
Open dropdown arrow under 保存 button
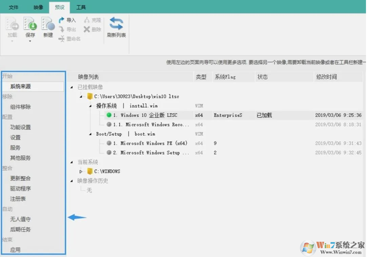tap(30, 41)
